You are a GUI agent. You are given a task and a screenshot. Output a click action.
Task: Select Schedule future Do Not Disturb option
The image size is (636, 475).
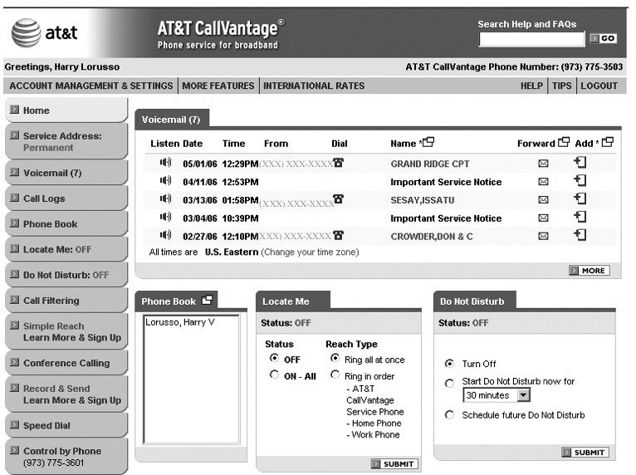pyautogui.click(x=450, y=414)
